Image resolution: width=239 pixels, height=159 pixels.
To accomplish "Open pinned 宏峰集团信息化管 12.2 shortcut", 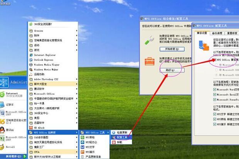I will click(x=13, y=122).
